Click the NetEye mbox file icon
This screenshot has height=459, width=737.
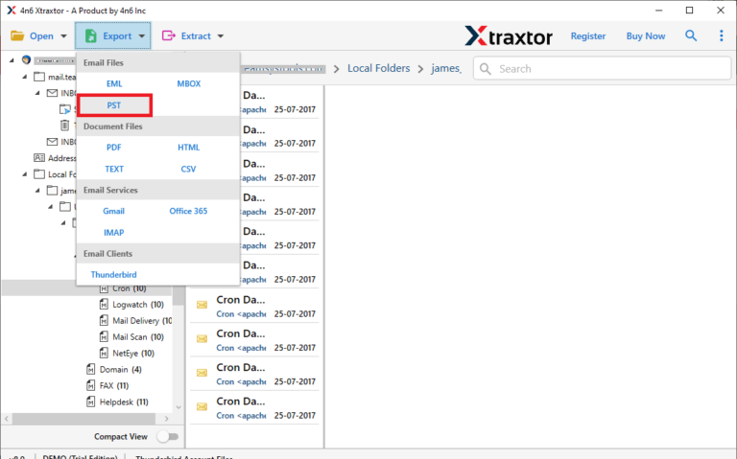click(104, 353)
